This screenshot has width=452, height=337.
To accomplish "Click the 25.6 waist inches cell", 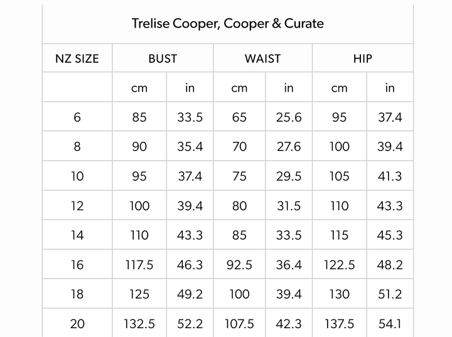I will (x=289, y=117).
